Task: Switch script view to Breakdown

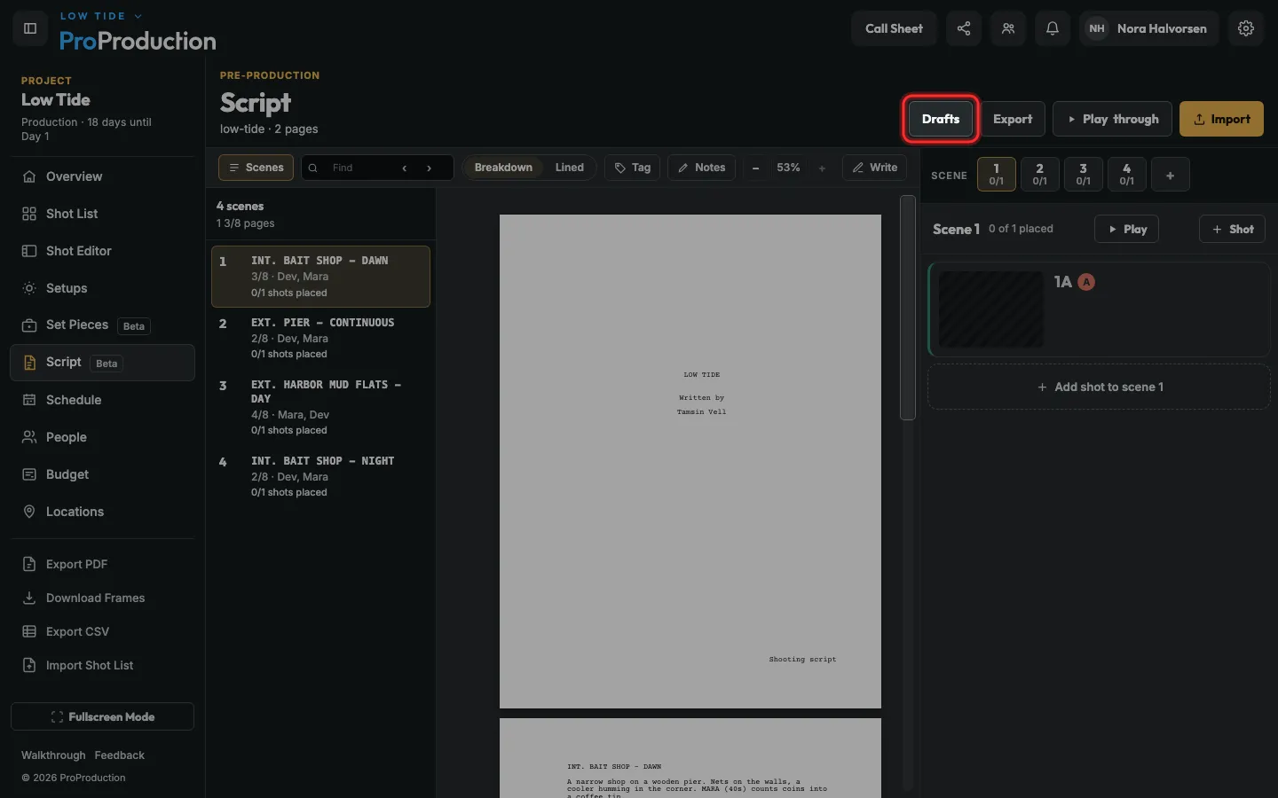Action: click(x=503, y=168)
